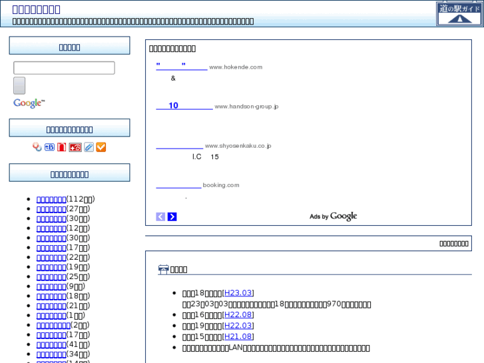Focus the site search text field
The width and height of the screenshot is (484, 363).
tap(64, 68)
